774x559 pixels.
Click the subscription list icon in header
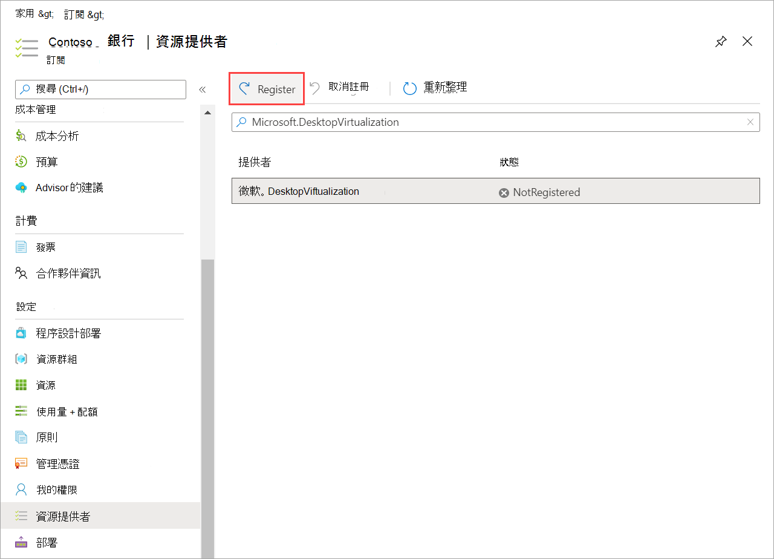pos(27,48)
